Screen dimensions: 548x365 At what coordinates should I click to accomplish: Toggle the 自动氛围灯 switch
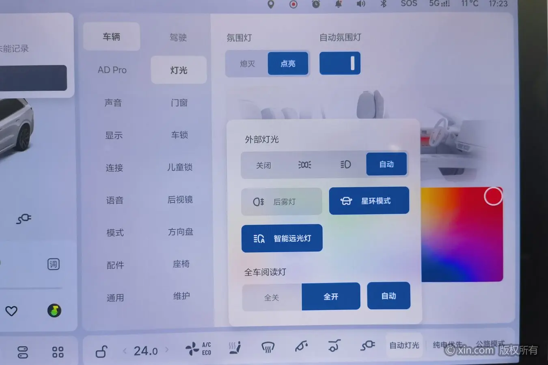[340, 63]
